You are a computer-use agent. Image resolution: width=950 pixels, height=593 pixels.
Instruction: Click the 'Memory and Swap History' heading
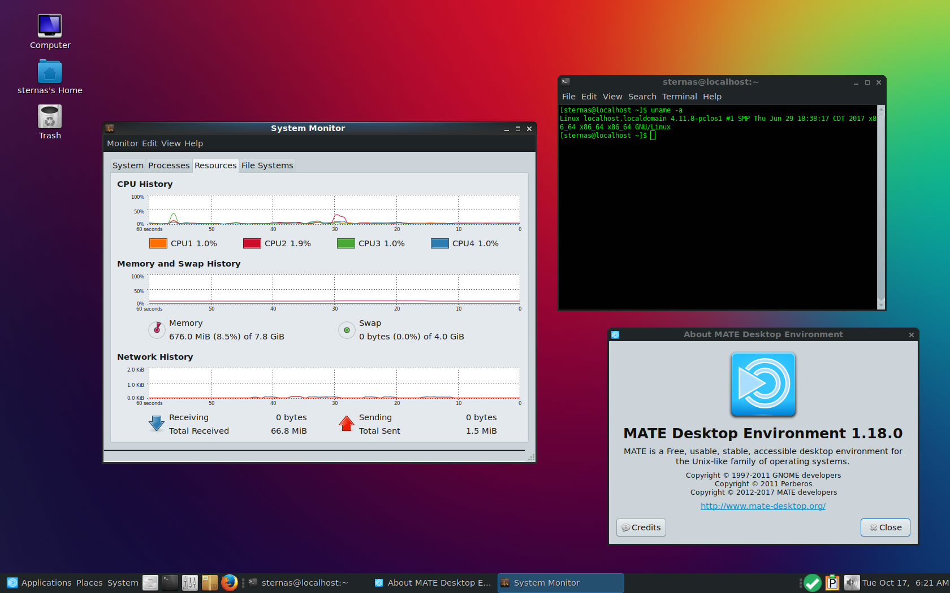click(179, 264)
